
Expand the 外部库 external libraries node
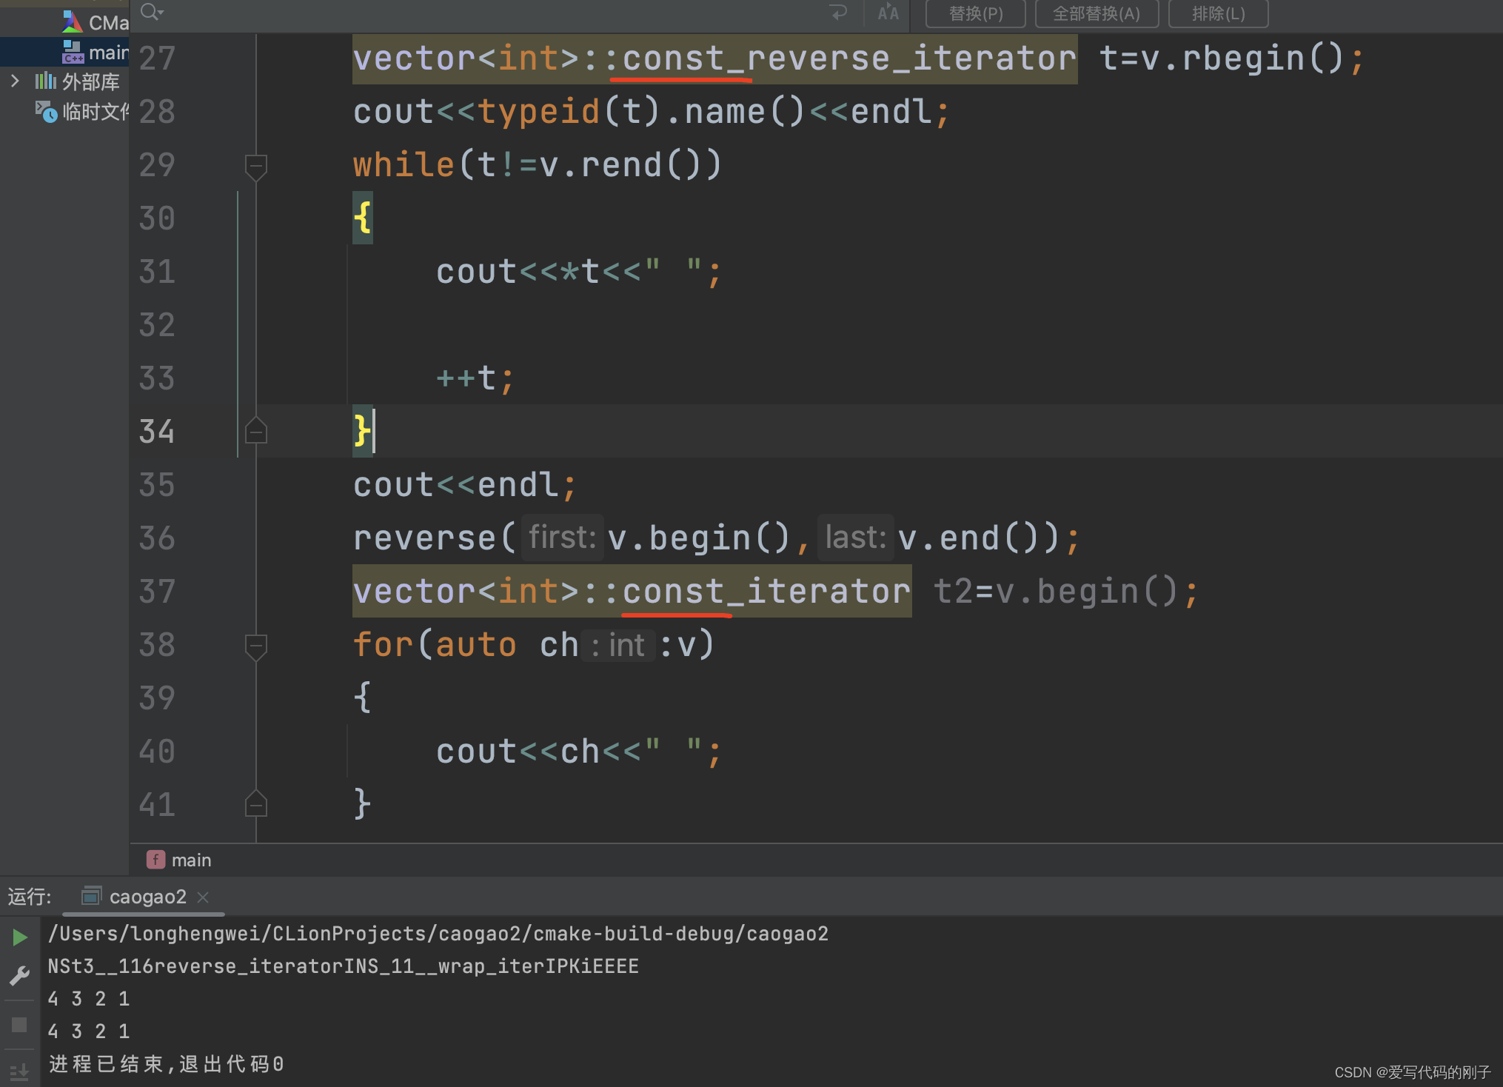pos(15,81)
